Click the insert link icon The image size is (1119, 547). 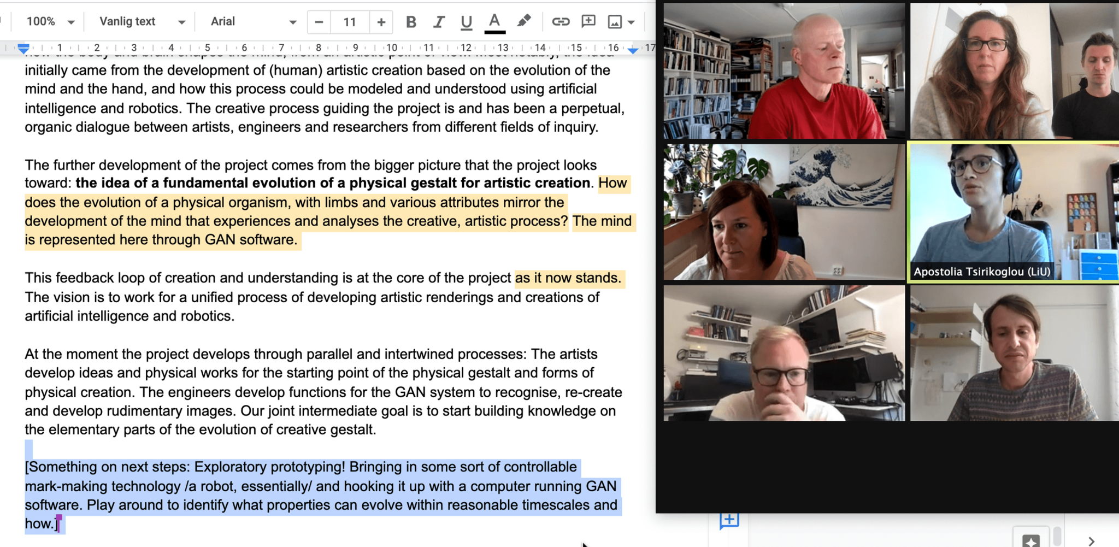[x=560, y=22]
